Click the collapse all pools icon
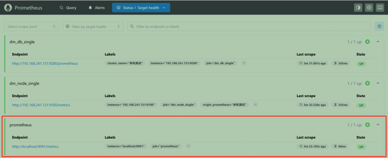Screen dimensions: 388x158 coord(379,26)
